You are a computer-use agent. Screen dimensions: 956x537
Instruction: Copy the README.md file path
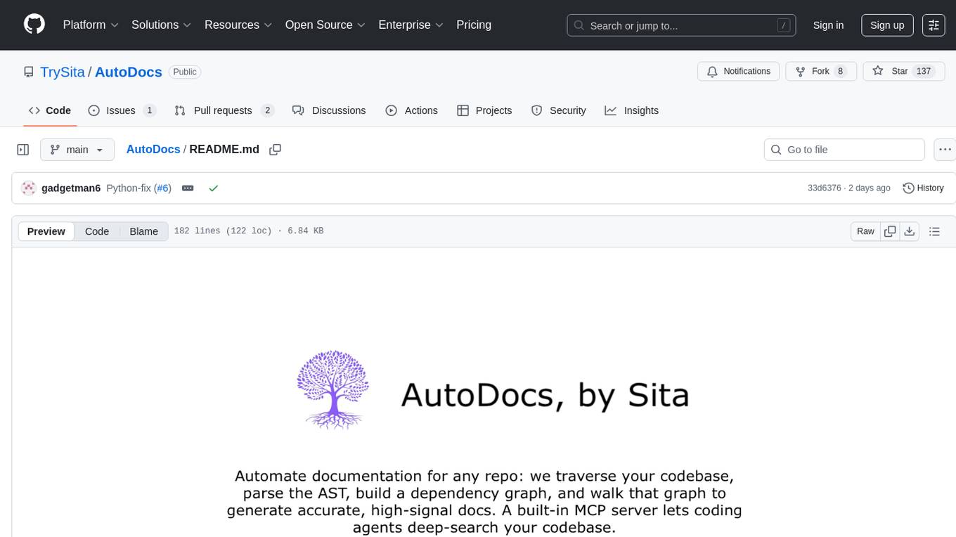[x=276, y=150]
